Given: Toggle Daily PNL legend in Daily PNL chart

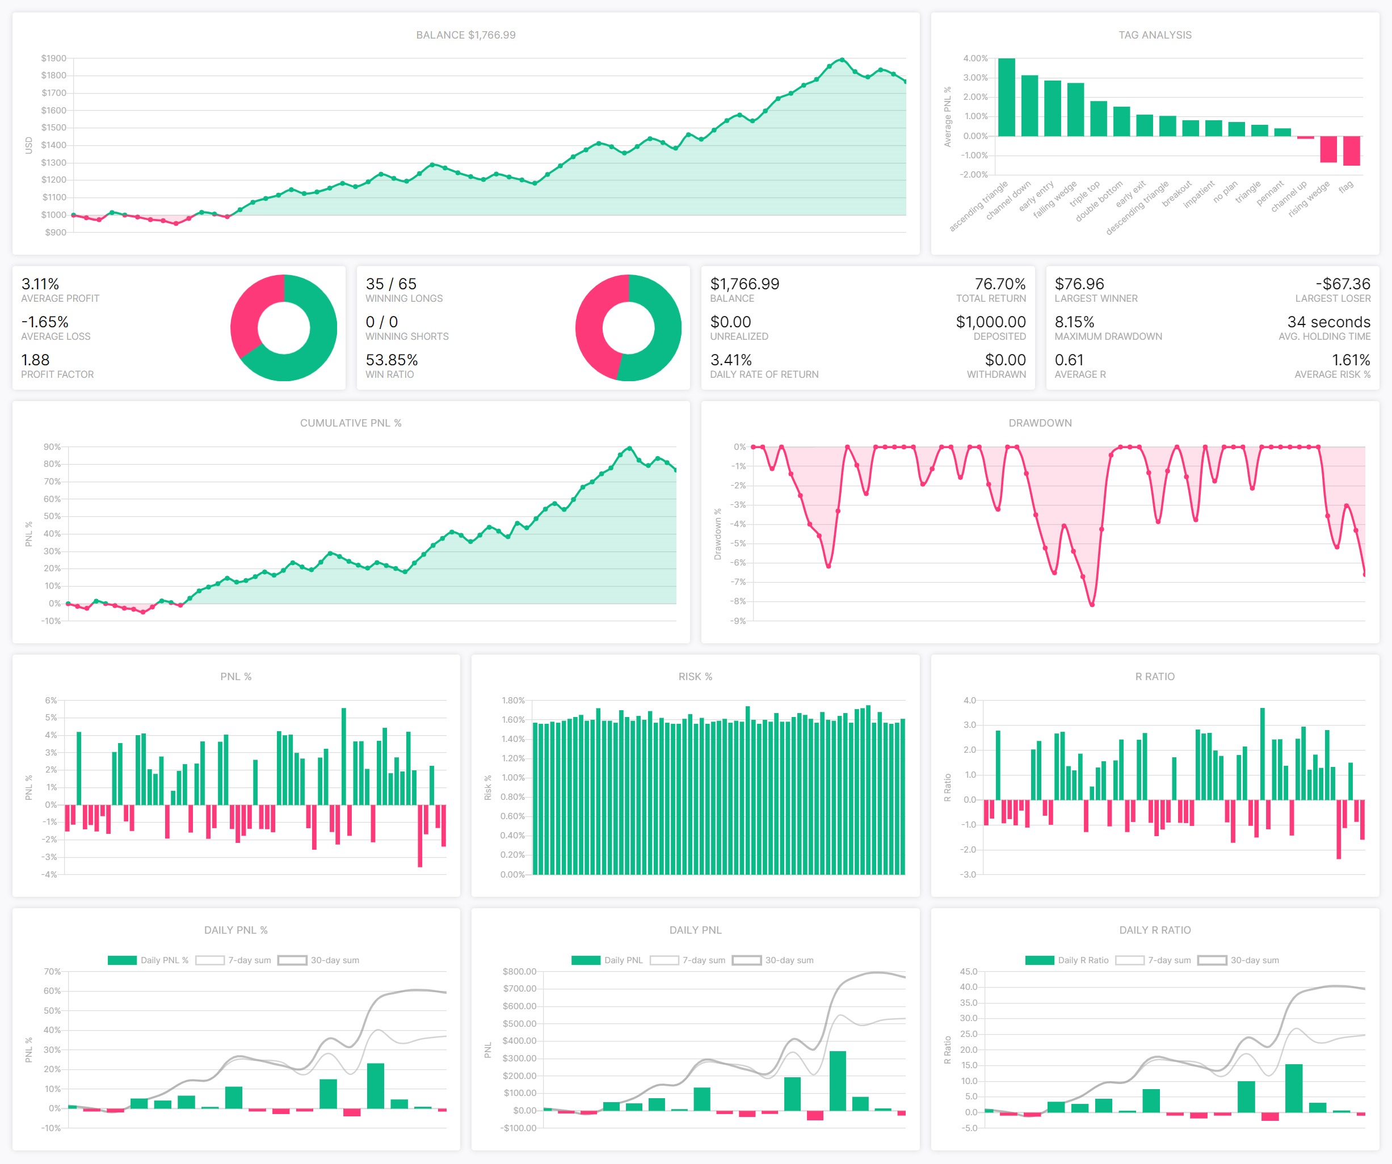Looking at the screenshot, I should coord(607,960).
